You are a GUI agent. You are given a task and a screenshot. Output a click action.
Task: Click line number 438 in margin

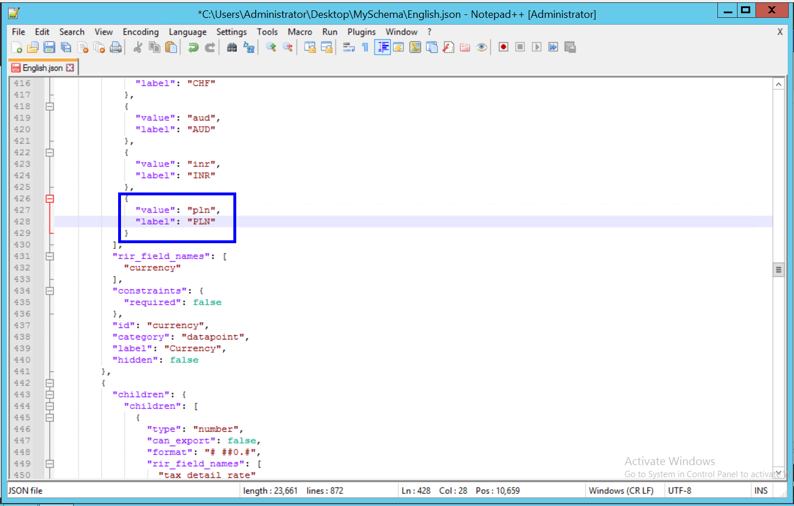22,337
